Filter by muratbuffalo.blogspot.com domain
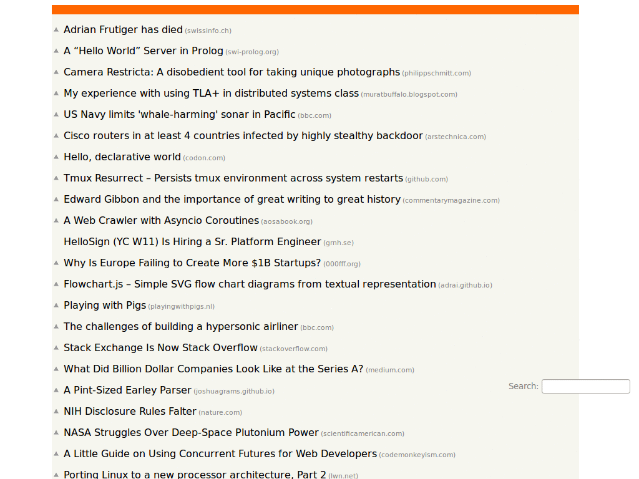Viewport: 639px width, 479px height. [409, 95]
